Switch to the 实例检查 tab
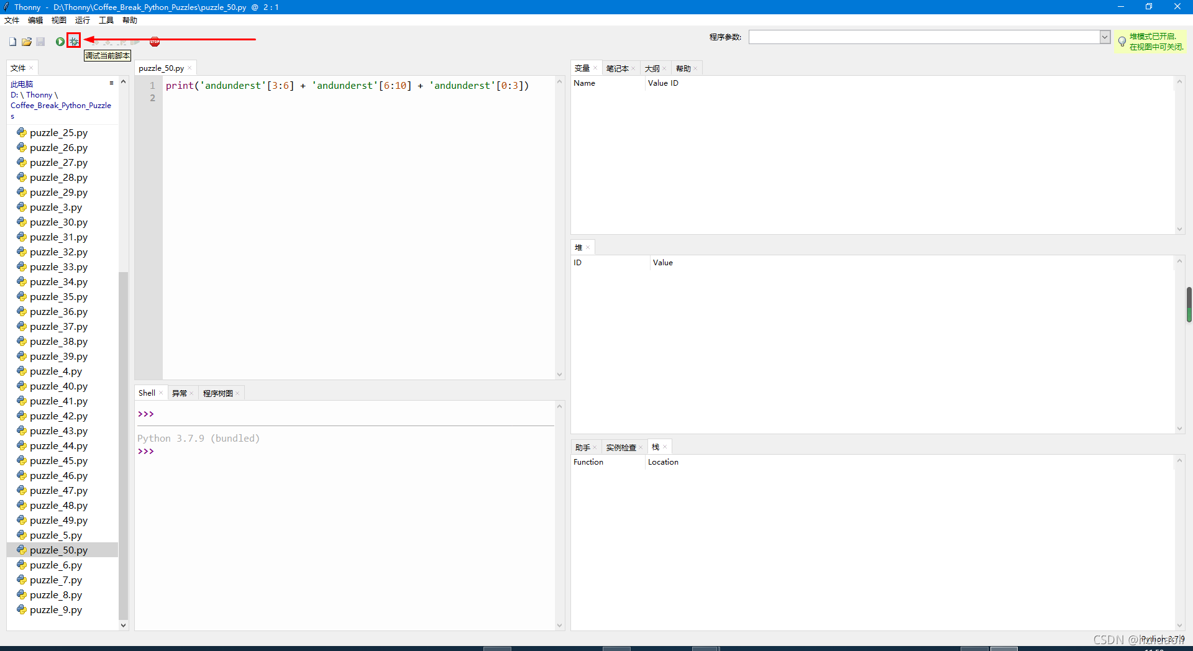The width and height of the screenshot is (1193, 651). pyautogui.click(x=621, y=447)
